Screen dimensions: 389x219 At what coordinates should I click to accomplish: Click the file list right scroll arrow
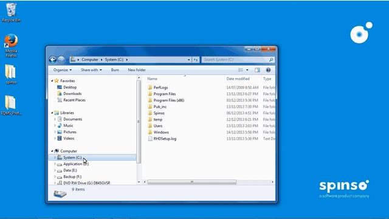pyautogui.click(x=273, y=182)
